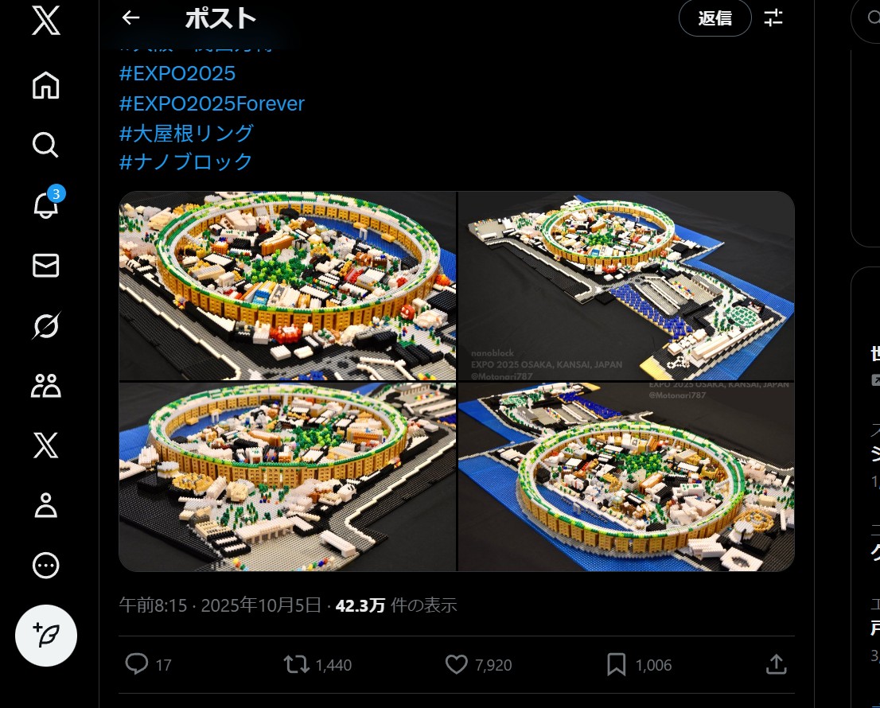Open Communities people icon
Screen dimensions: 880x708
click(45, 386)
